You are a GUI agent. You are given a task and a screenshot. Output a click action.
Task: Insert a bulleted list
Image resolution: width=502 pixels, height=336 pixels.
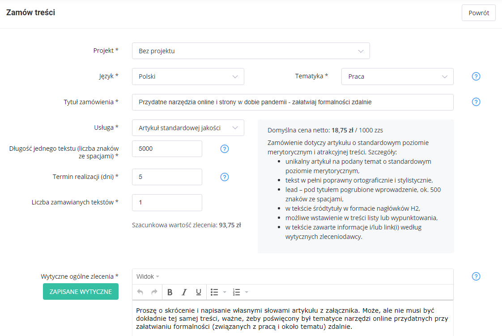214,292
